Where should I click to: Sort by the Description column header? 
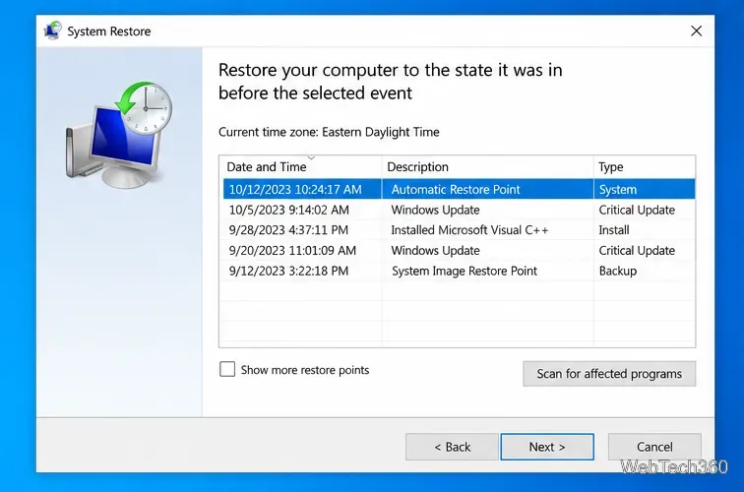tap(487, 167)
